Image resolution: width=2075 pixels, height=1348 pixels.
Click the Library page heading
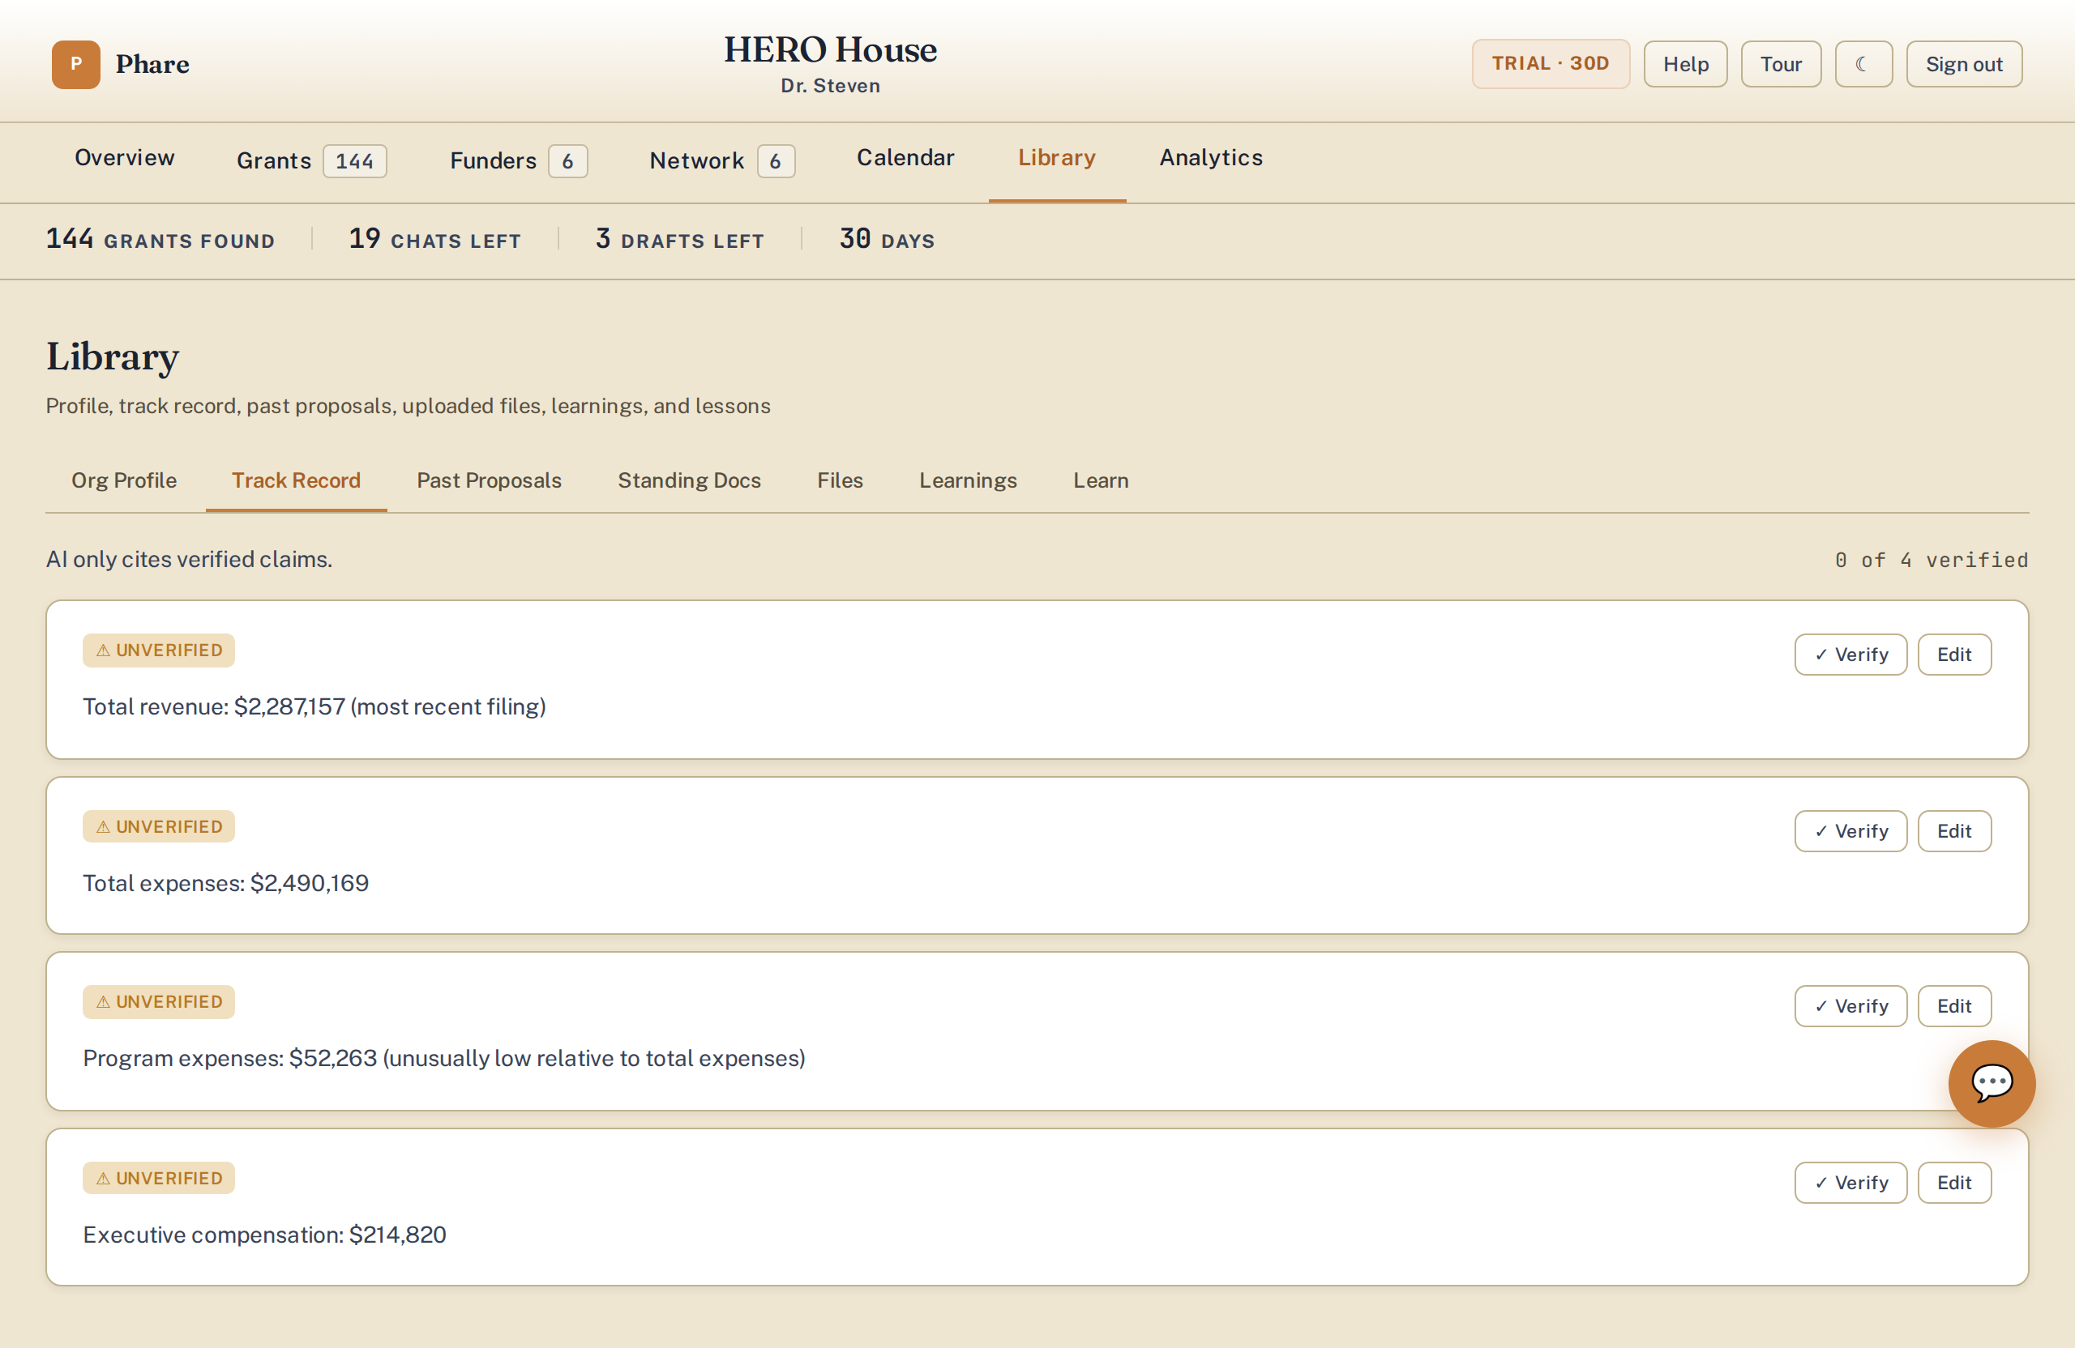tap(113, 357)
